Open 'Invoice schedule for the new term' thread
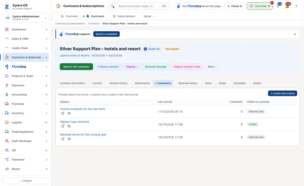 [x=83, y=109]
